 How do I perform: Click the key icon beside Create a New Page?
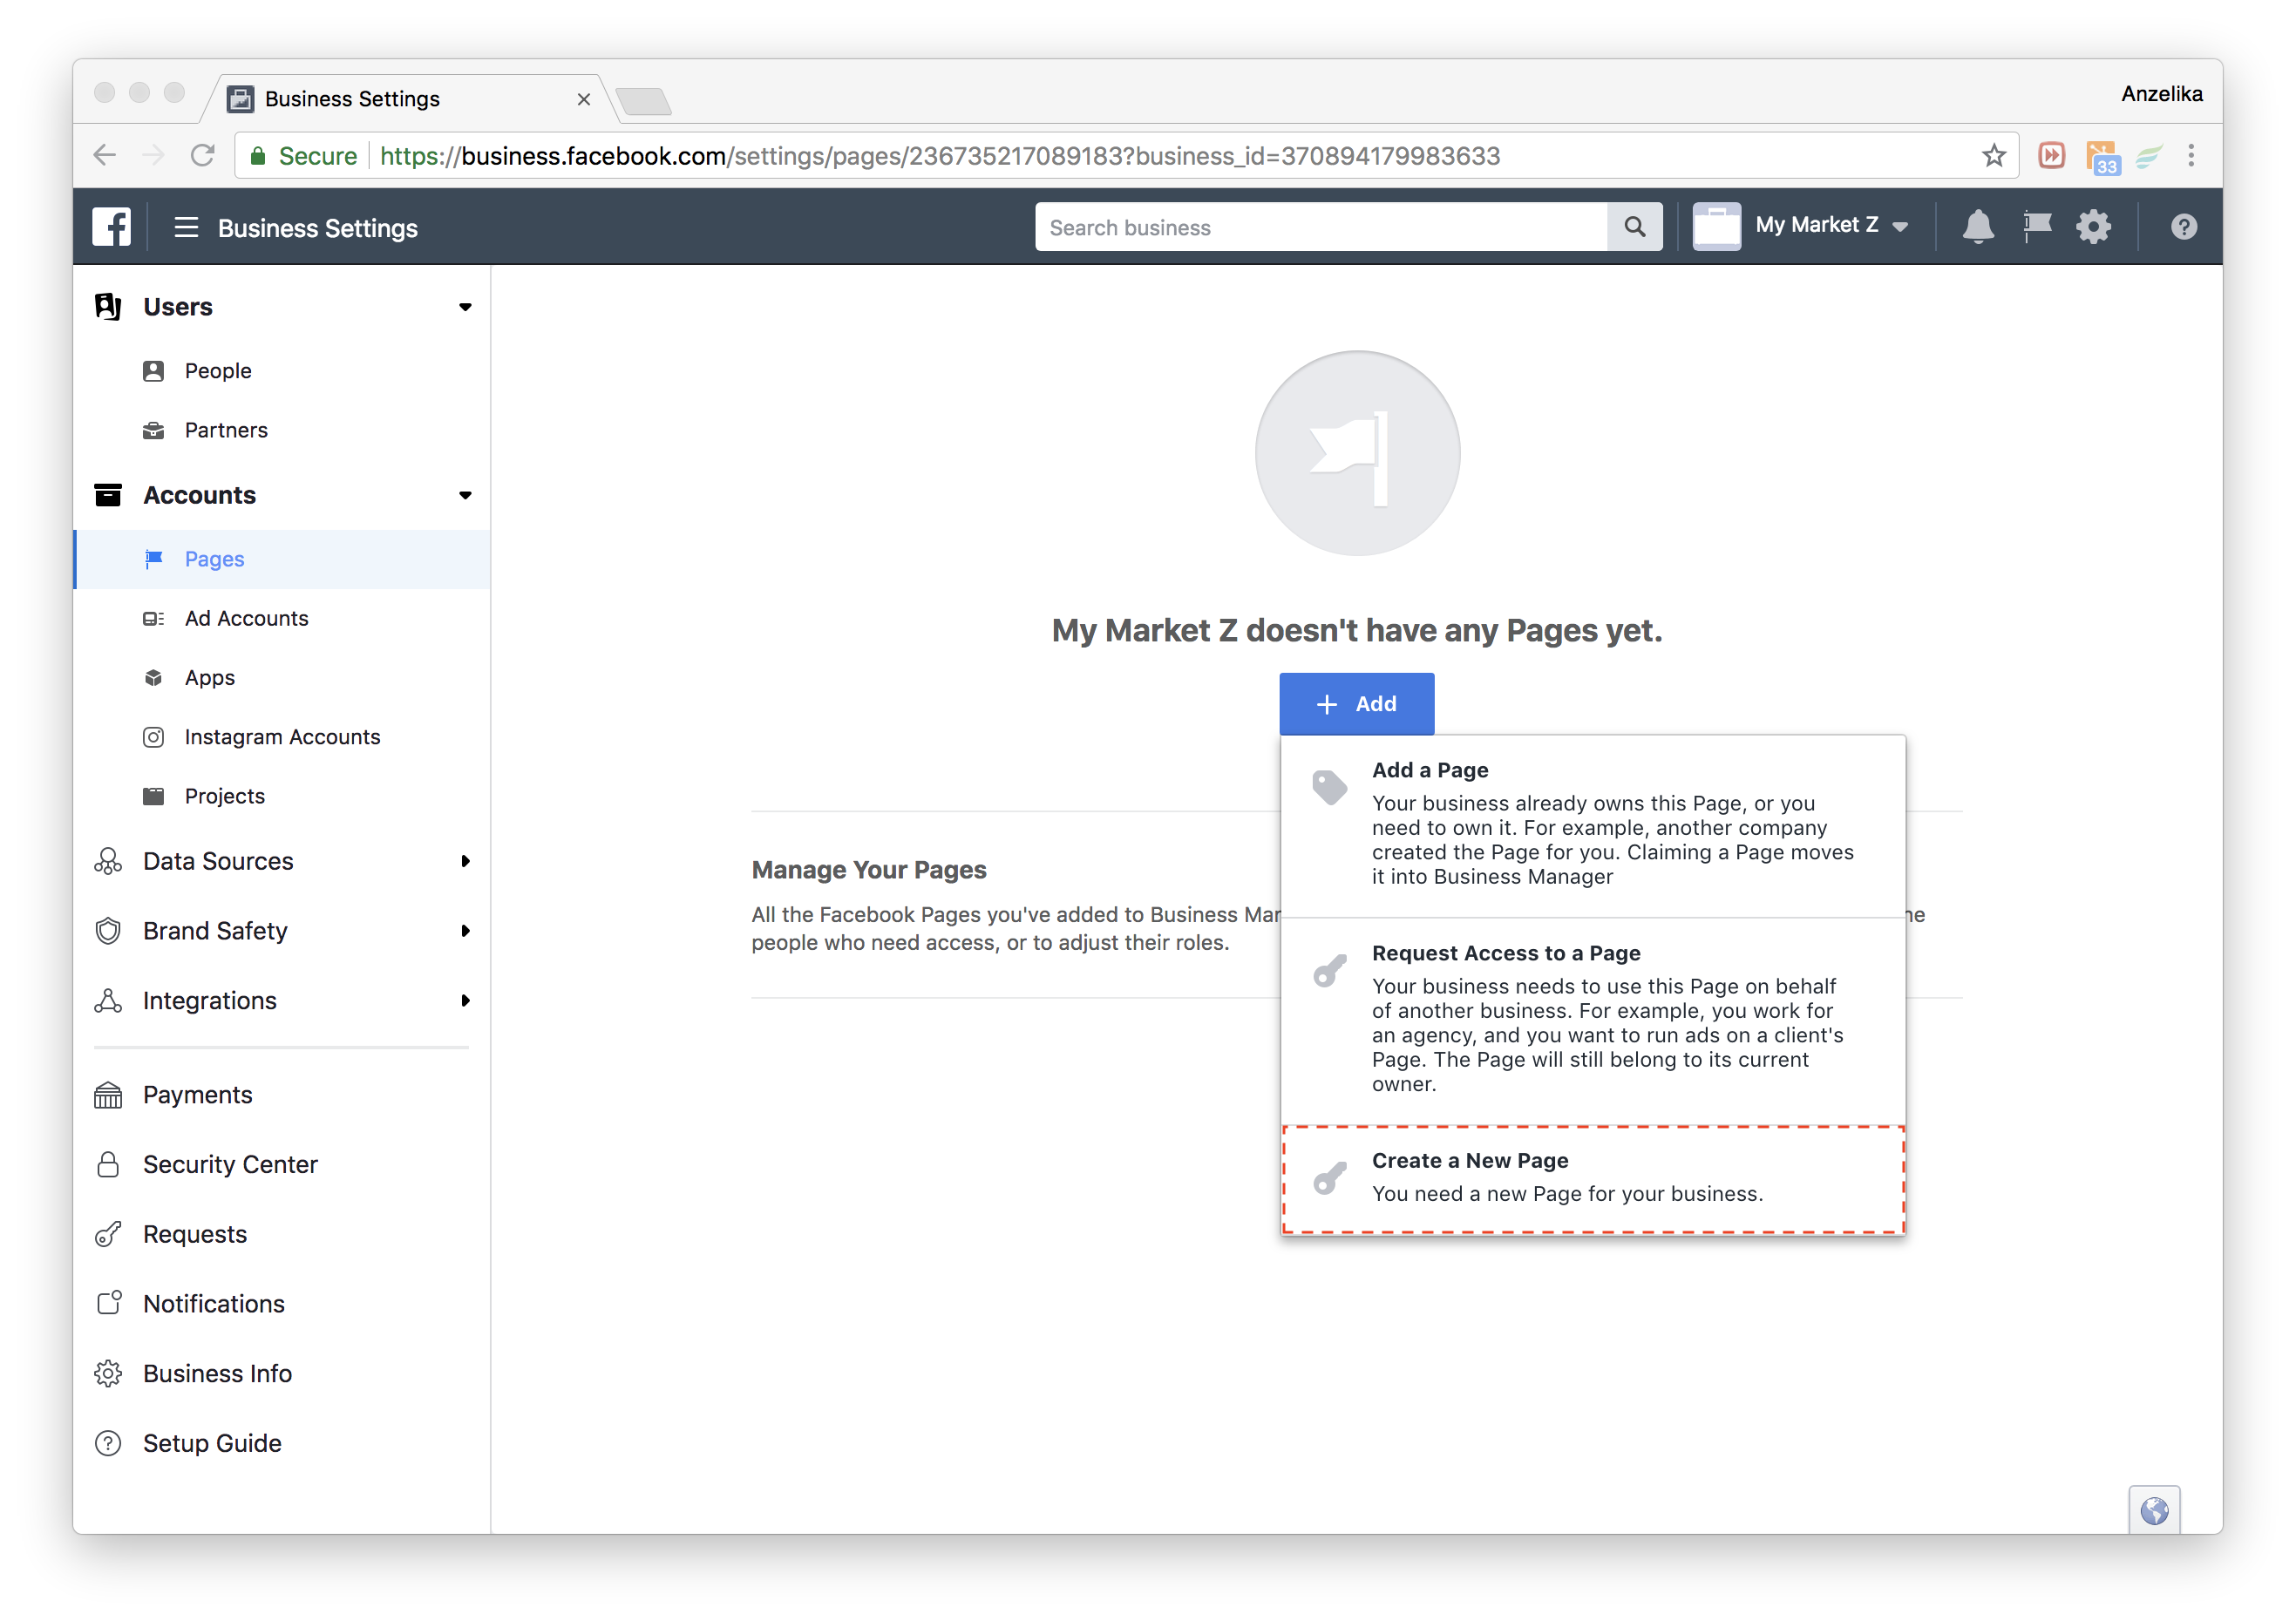pos(1329,1178)
